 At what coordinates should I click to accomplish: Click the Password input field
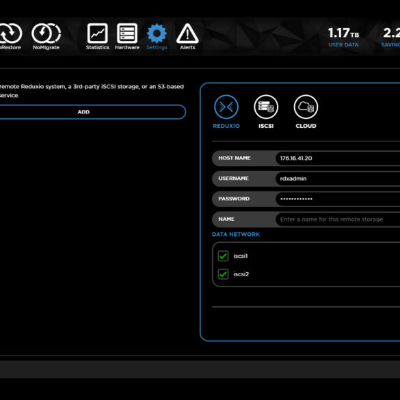pyautogui.click(x=338, y=199)
